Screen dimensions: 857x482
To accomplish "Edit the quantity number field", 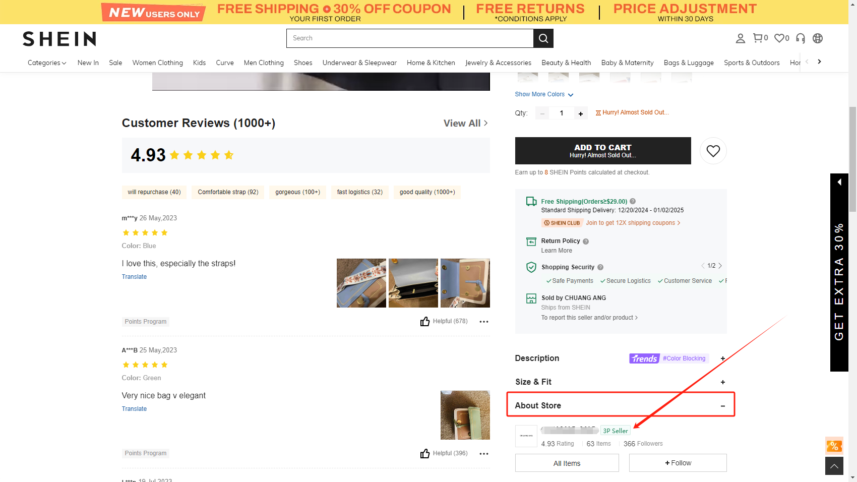I will point(562,113).
